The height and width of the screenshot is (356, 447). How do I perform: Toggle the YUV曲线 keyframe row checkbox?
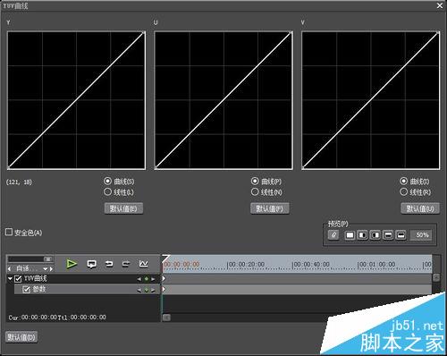click(18, 279)
